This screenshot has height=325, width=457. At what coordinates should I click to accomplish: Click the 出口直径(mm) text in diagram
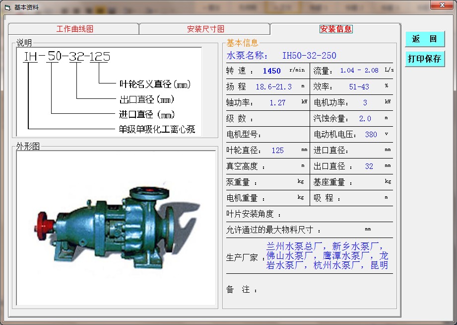(147, 99)
